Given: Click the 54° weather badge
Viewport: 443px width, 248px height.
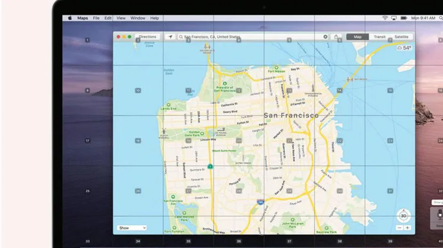Looking at the screenshot, I should pyautogui.click(x=404, y=48).
